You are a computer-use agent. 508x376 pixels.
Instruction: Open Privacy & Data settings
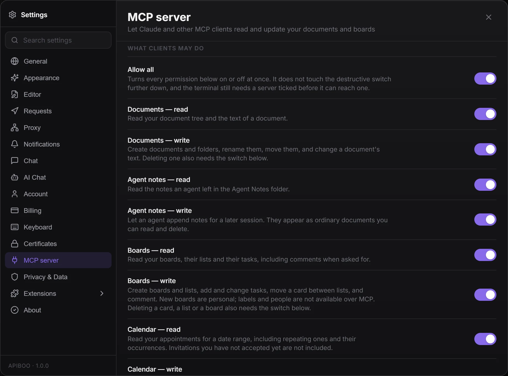click(58, 277)
